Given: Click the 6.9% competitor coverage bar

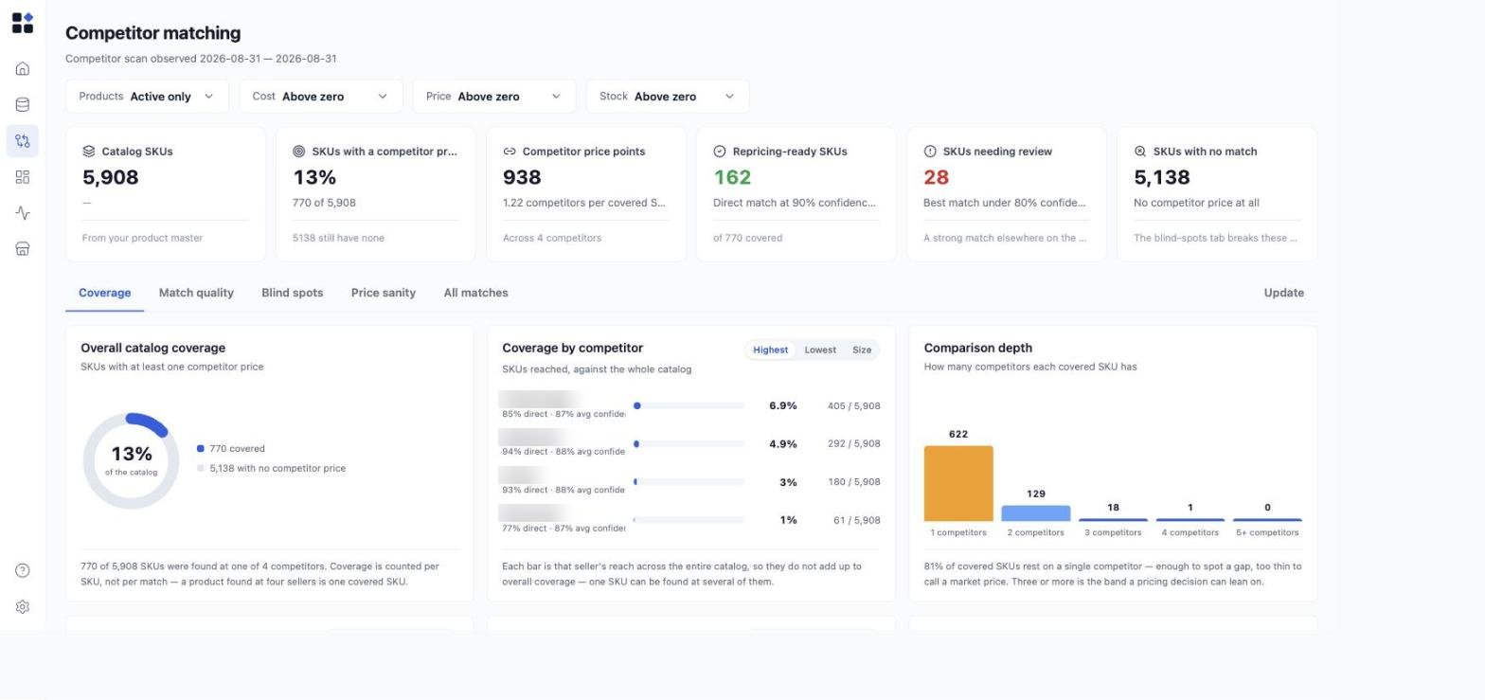Looking at the screenshot, I should (689, 405).
